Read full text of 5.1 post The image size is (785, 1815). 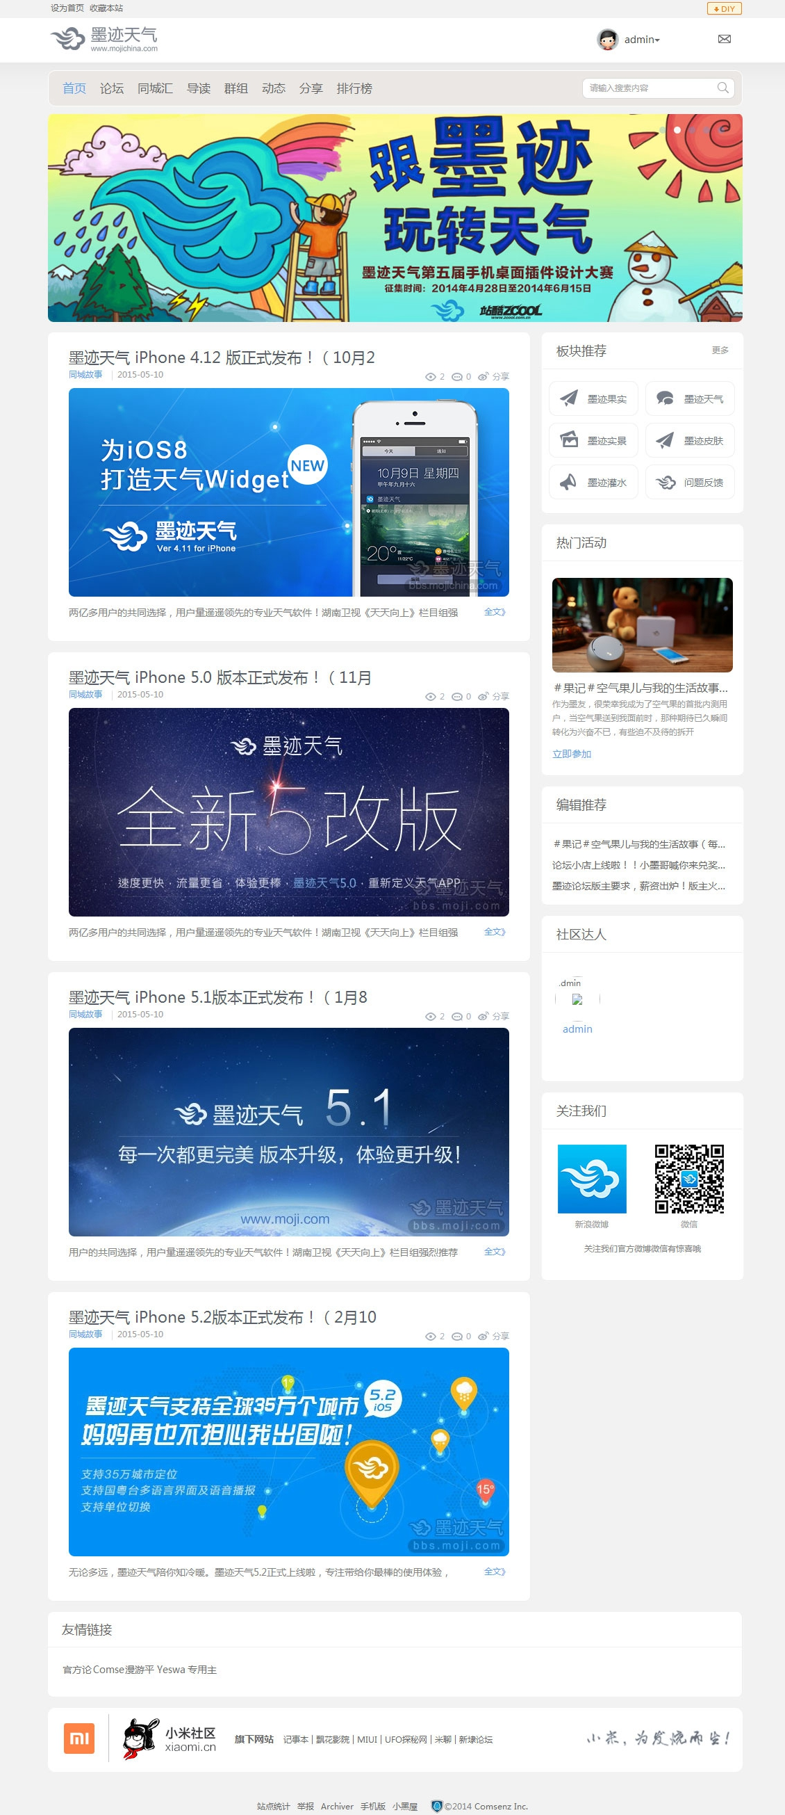495,1251
